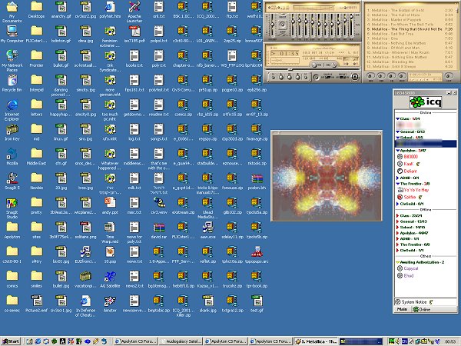Open System Notice in ICQ
The height and width of the screenshot is (346, 461).
point(411,301)
